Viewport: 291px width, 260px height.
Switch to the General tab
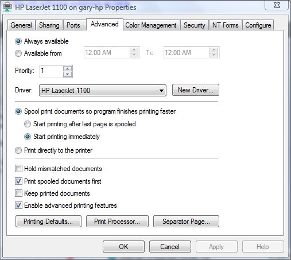21,25
